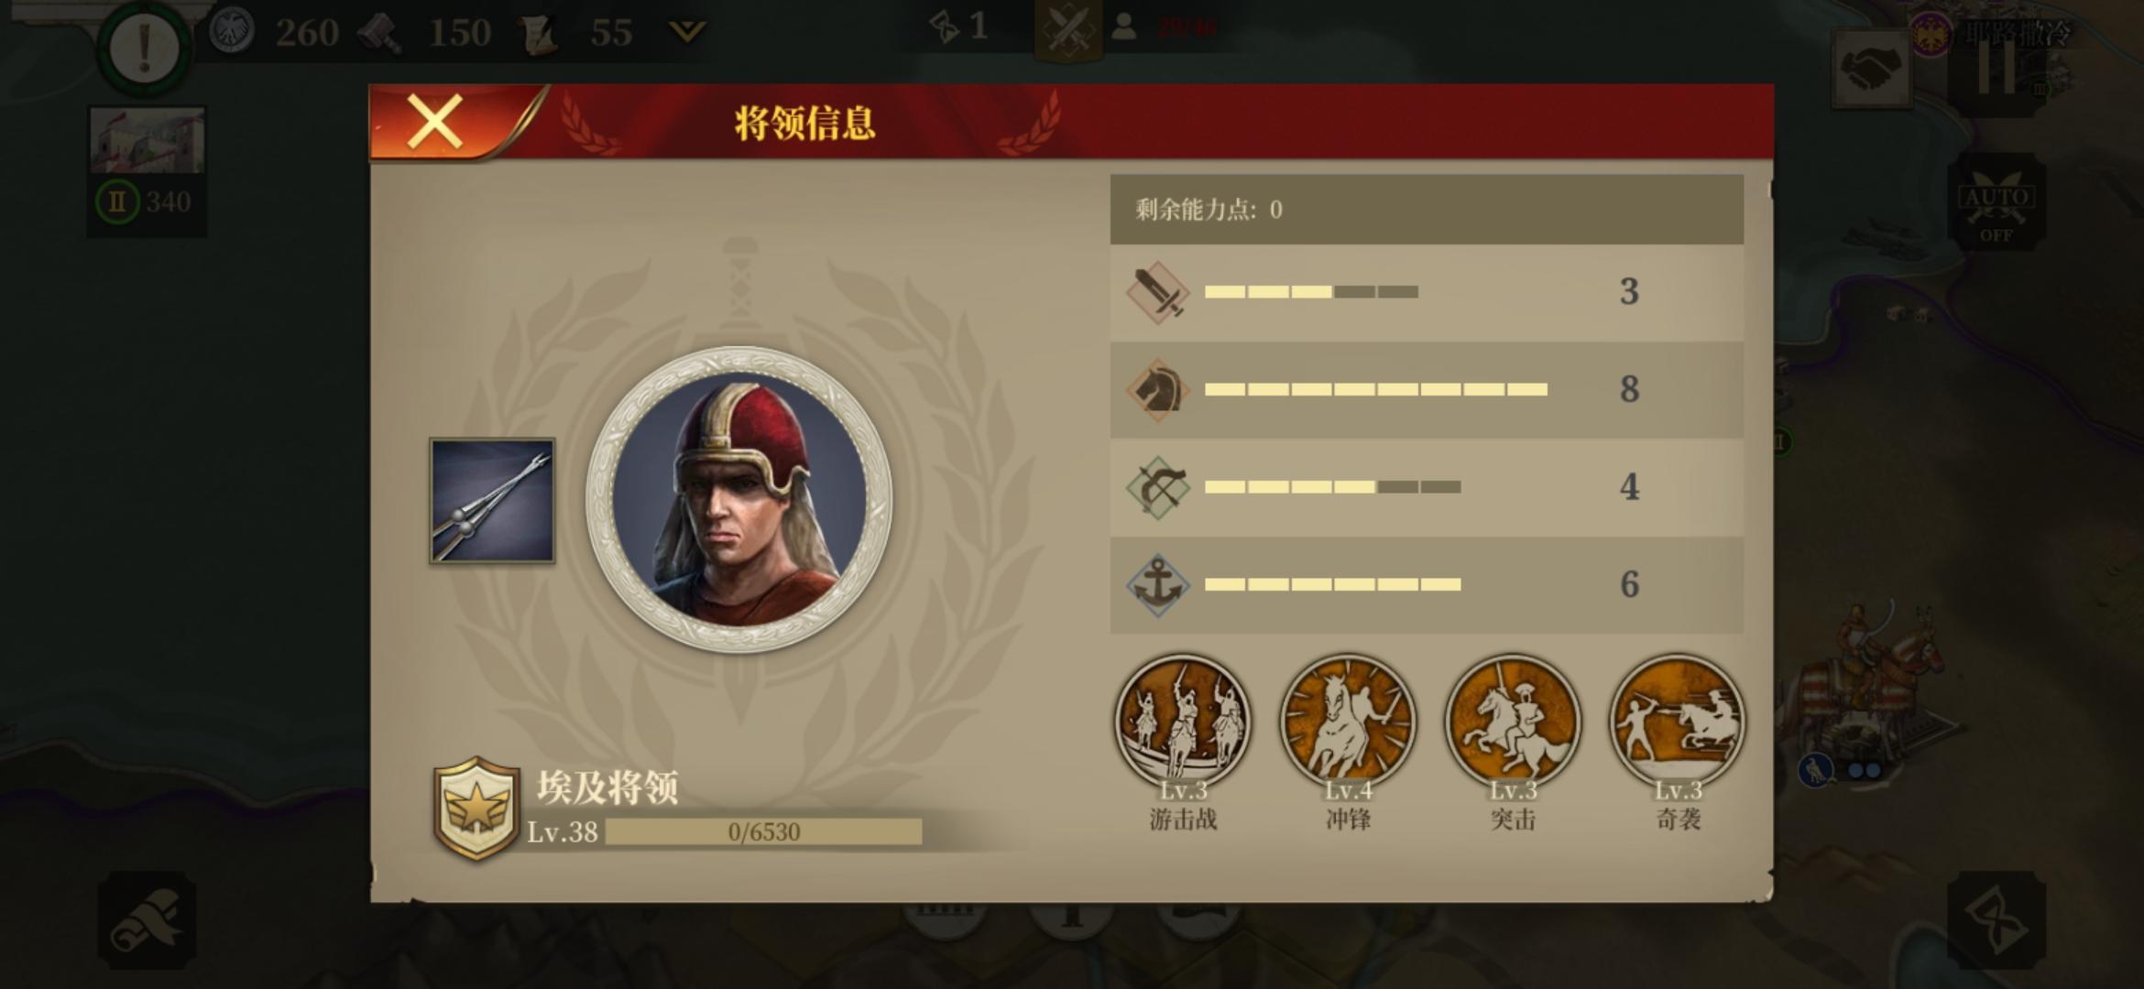Click the hourglass end turn button

coord(1996,920)
